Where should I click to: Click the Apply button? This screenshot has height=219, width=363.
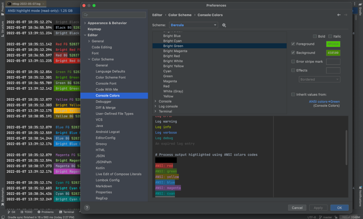[x=318, y=208]
